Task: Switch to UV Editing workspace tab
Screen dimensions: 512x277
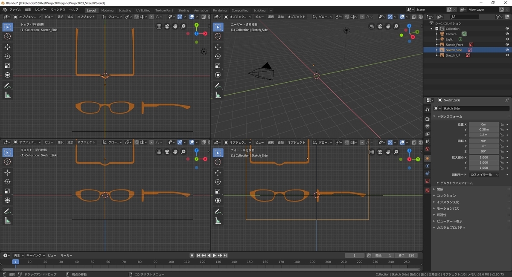Action: click(143, 10)
